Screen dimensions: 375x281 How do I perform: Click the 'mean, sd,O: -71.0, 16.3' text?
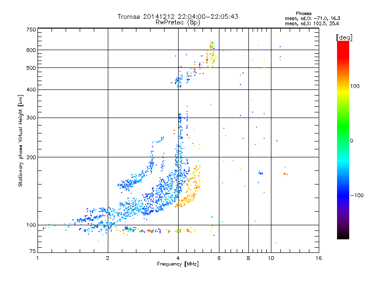click(312, 18)
